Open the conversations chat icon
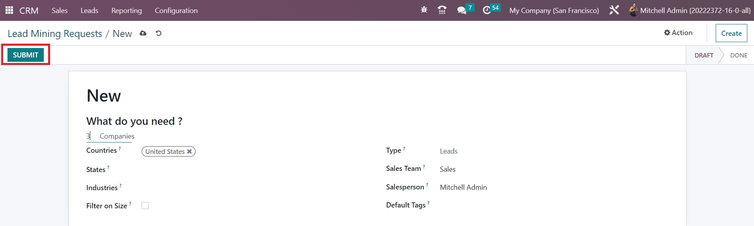Image resolution: width=754 pixels, height=226 pixels. [461, 10]
